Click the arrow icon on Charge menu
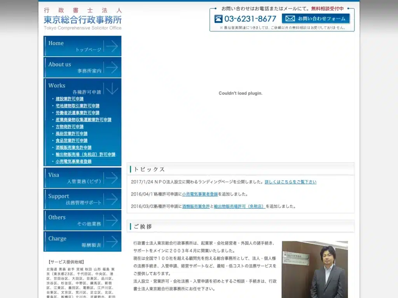This screenshot has height=298, width=398. tap(112, 241)
